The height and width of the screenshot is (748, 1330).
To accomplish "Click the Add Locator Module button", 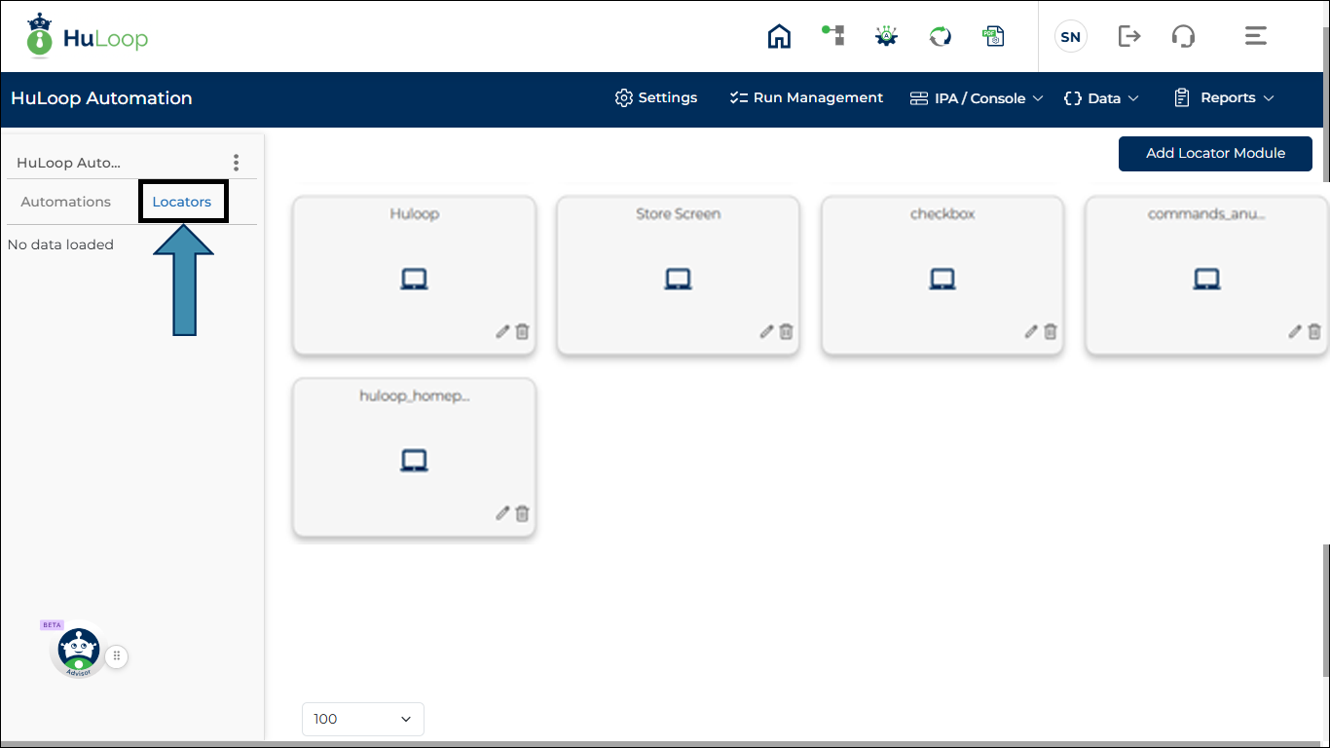I will (1215, 153).
